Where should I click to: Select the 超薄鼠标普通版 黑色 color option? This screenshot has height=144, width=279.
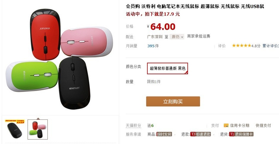(x=167, y=68)
